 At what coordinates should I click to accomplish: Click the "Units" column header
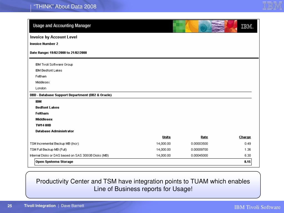click(x=166, y=137)
